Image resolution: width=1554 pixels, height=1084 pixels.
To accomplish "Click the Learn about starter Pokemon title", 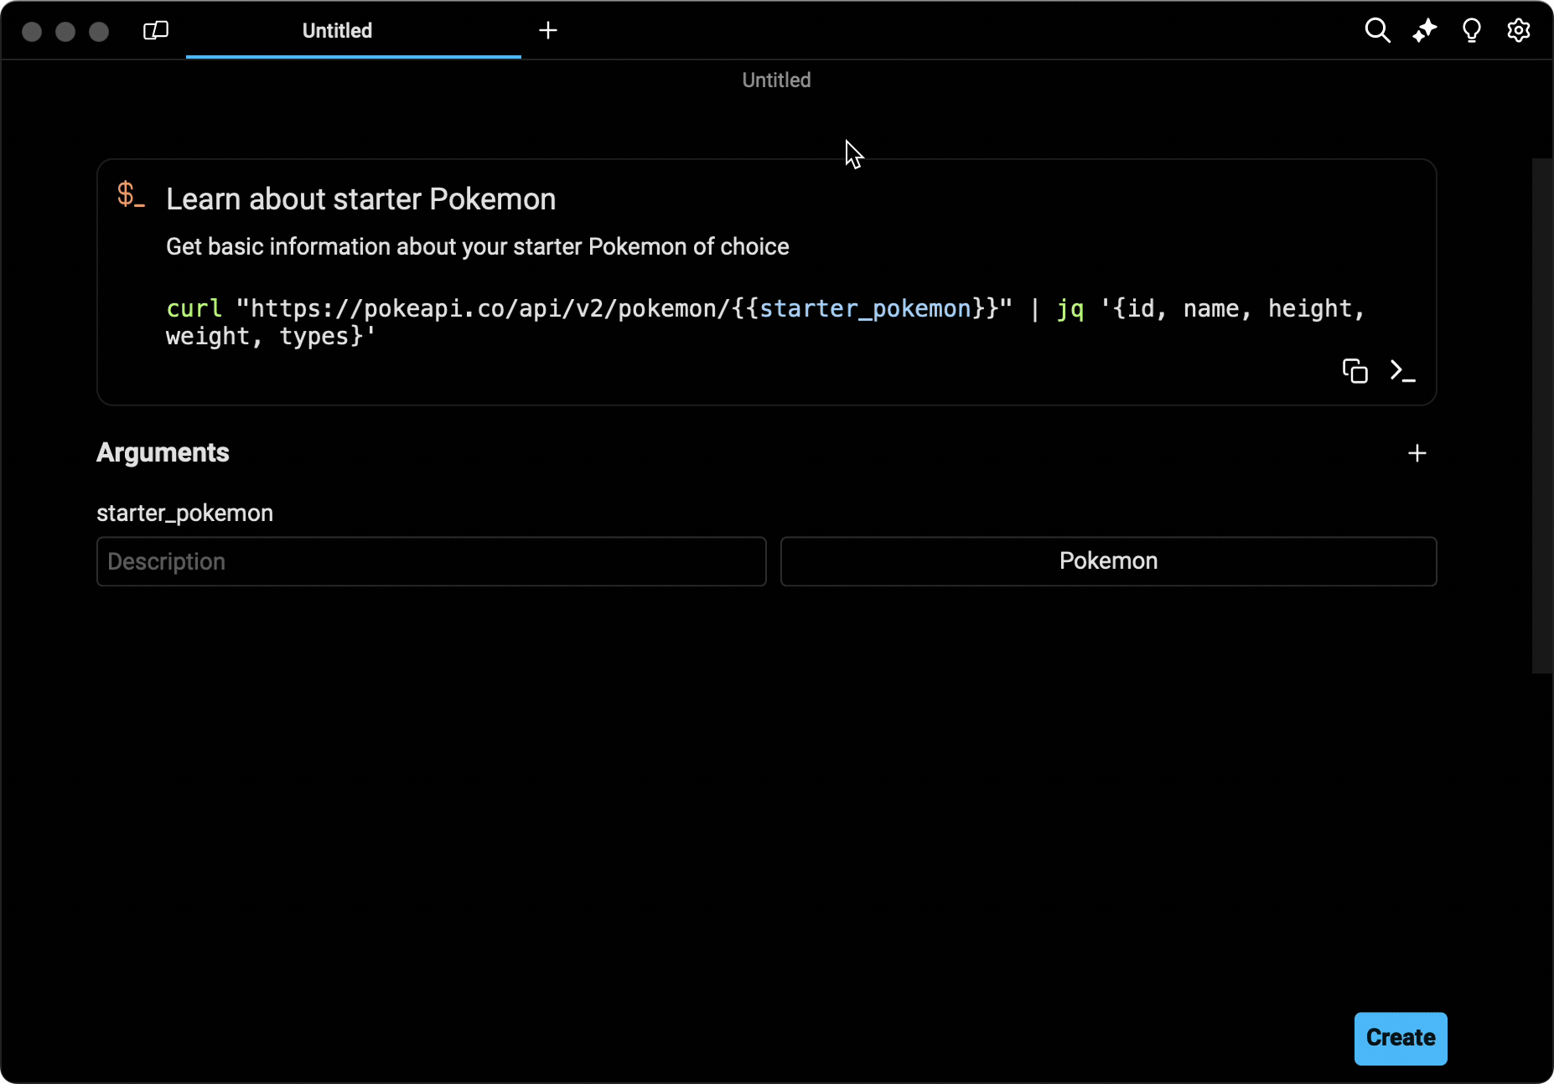I will pos(361,199).
